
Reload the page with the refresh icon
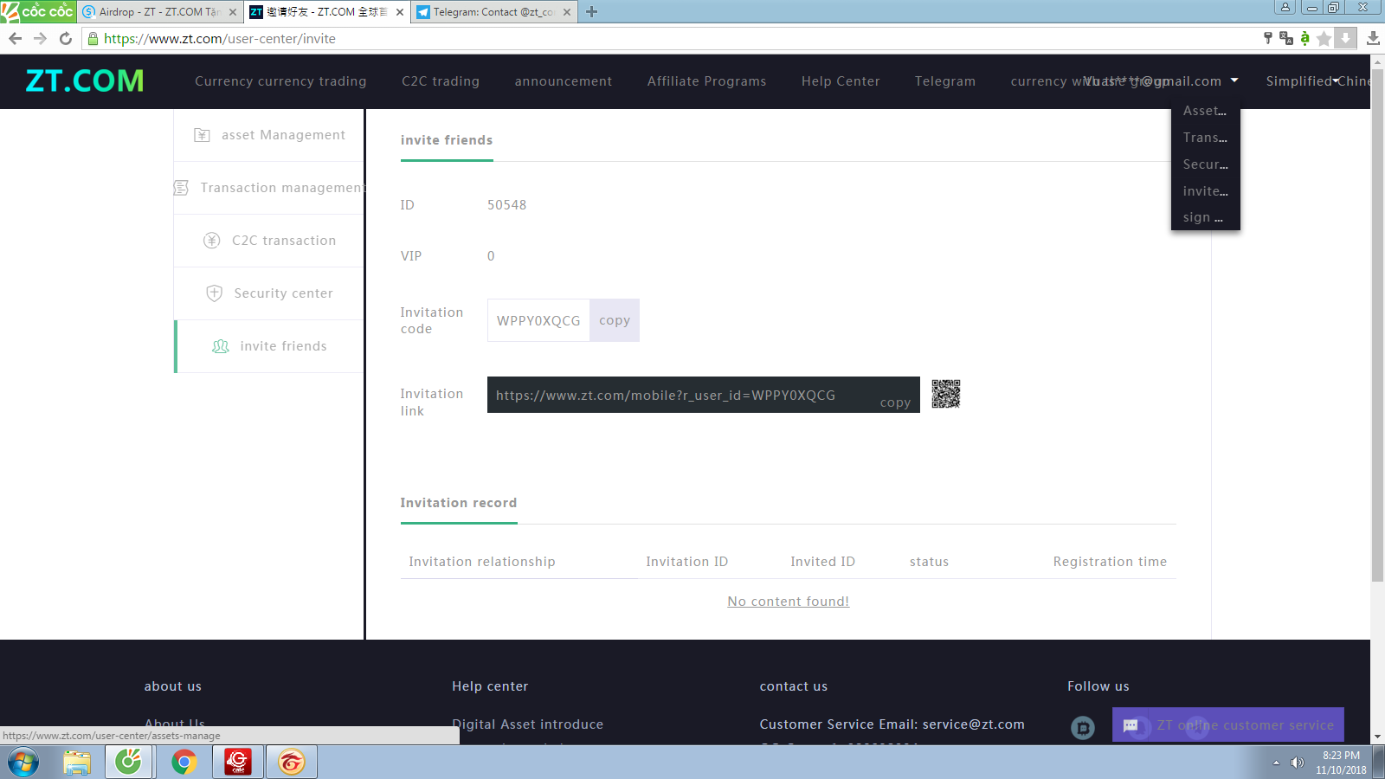pyautogui.click(x=66, y=38)
